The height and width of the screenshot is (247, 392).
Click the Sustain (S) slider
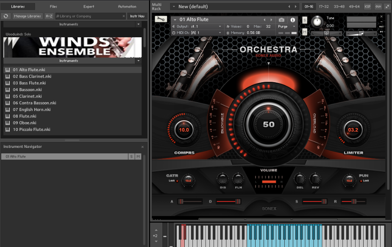coord(315,201)
